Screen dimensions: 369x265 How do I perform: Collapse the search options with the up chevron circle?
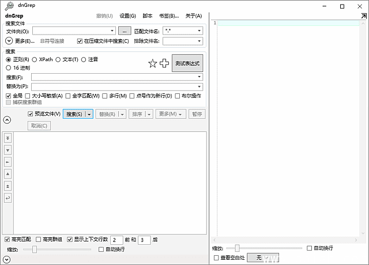[7, 120]
